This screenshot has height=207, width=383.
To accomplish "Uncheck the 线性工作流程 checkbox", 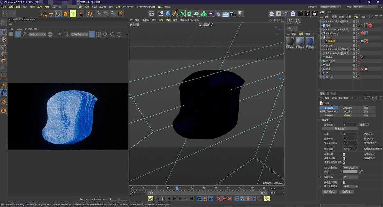I will click(x=344, y=182).
